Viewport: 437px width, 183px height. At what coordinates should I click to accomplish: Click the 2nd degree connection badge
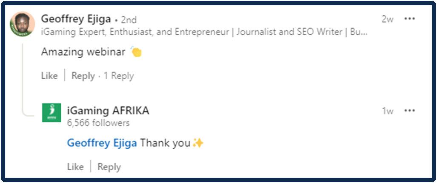tap(129, 20)
